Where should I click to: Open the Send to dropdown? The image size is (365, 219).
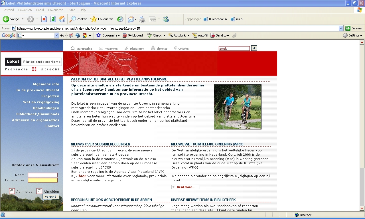(220, 35)
